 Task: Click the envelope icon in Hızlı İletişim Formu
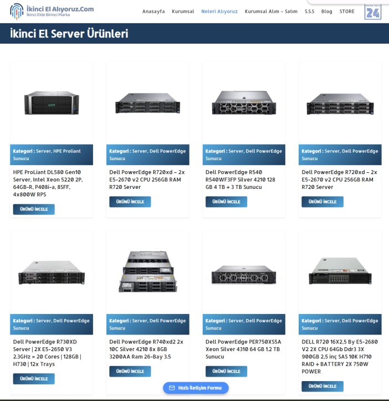point(172,388)
